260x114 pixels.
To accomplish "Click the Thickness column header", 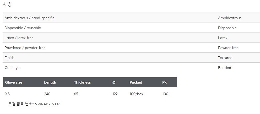I will tap(82, 82).
